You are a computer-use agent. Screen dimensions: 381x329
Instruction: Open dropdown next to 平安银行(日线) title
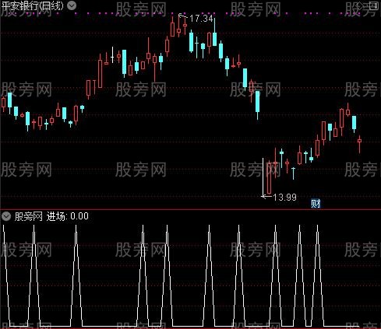pos(72,5)
